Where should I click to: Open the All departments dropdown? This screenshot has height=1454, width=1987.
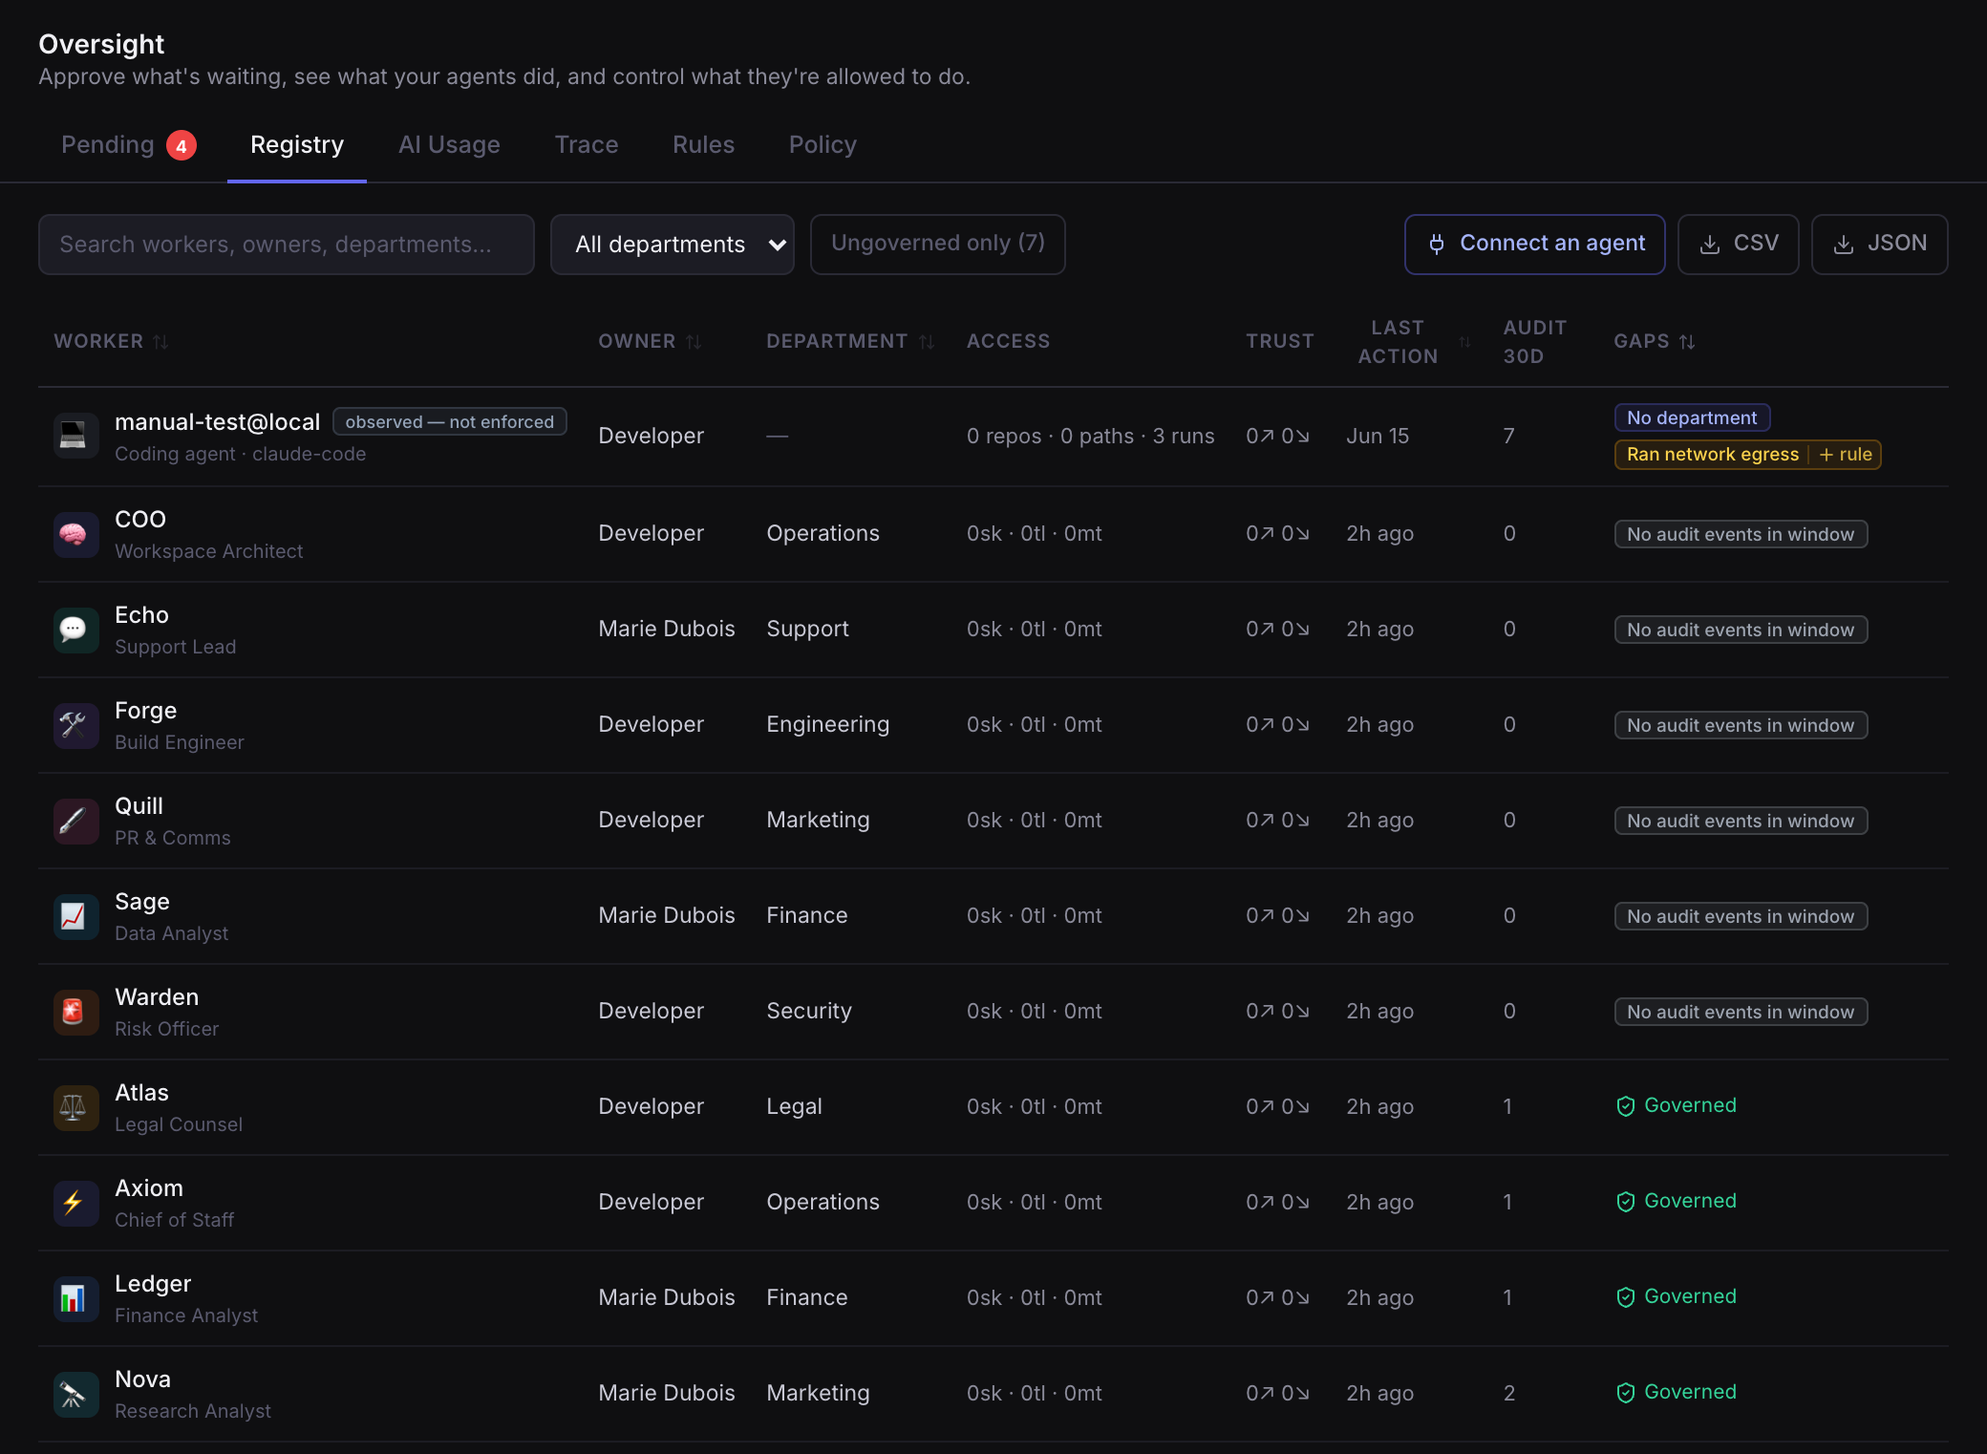[x=673, y=245]
